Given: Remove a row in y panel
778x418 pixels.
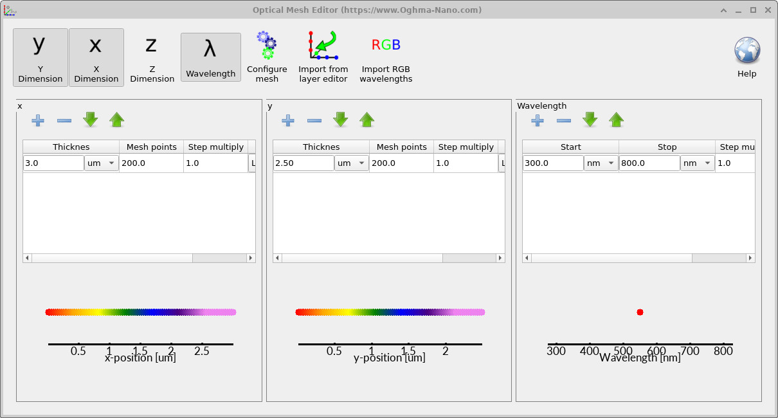Looking at the screenshot, I should pyautogui.click(x=314, y=120).
